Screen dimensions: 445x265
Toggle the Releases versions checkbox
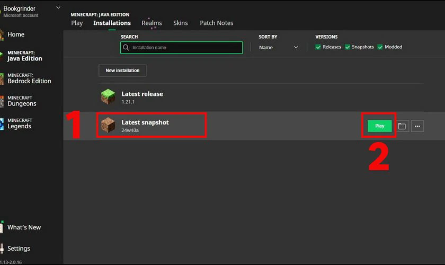point(318,47)
